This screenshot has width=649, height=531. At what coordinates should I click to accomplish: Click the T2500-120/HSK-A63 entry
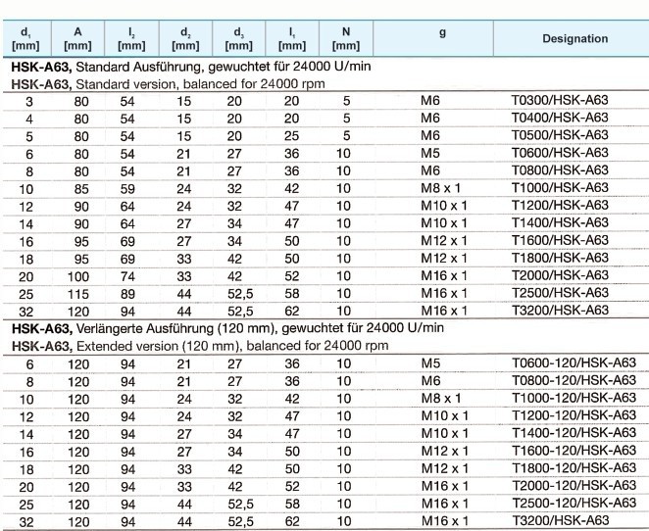click(574, 504)
